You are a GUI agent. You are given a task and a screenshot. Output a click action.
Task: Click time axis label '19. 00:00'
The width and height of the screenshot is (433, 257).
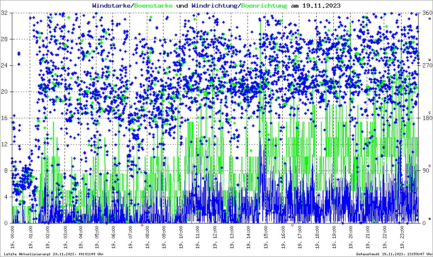point(13,237)
